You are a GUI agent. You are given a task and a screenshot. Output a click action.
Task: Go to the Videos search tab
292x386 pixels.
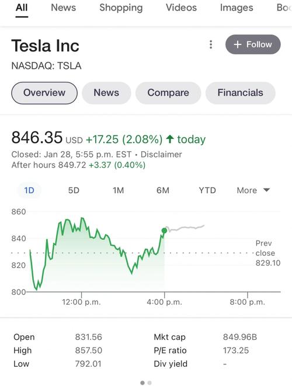pos(181,8)
